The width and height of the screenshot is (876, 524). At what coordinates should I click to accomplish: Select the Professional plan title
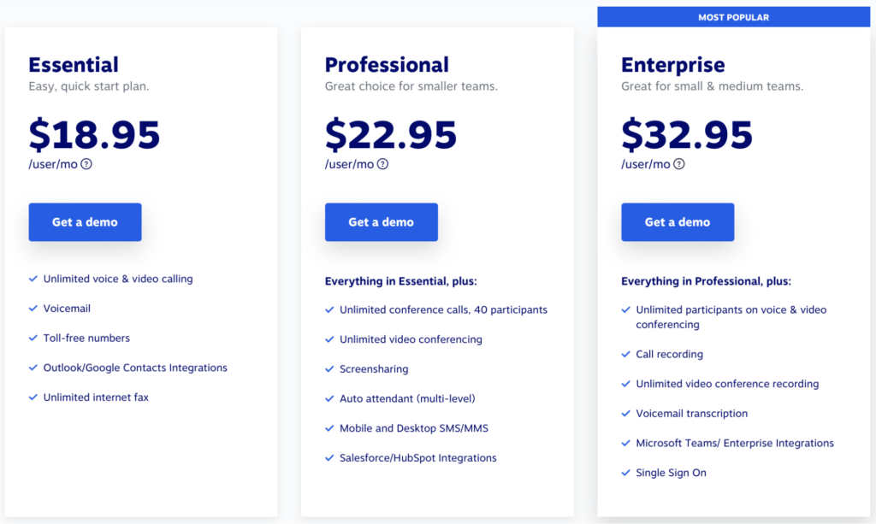pos(388,65)
